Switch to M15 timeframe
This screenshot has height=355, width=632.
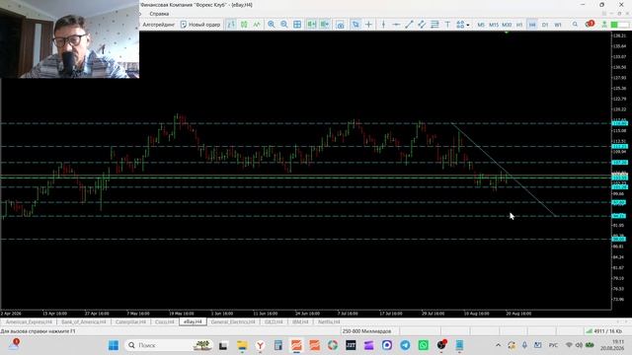494,25
